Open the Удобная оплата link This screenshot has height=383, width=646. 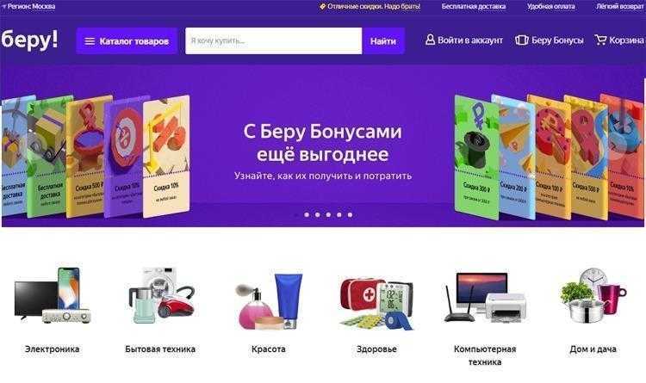[551, 6]
